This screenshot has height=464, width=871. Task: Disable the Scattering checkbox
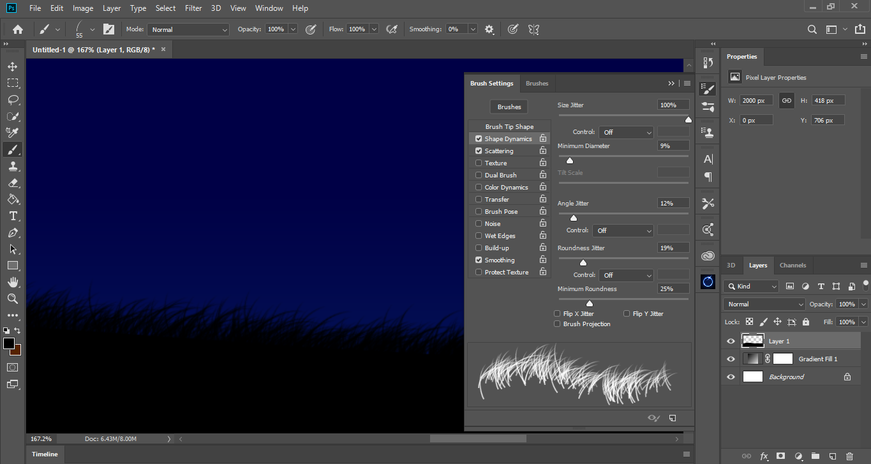(479, 151)
